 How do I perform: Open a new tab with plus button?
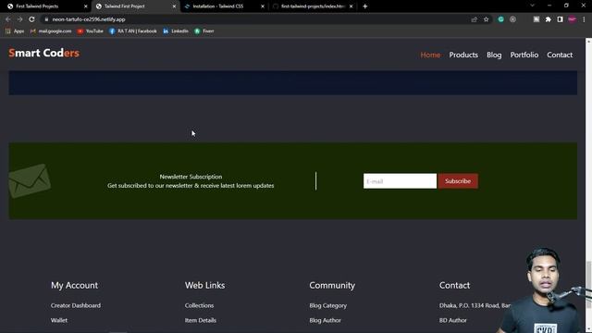point(364,6)
